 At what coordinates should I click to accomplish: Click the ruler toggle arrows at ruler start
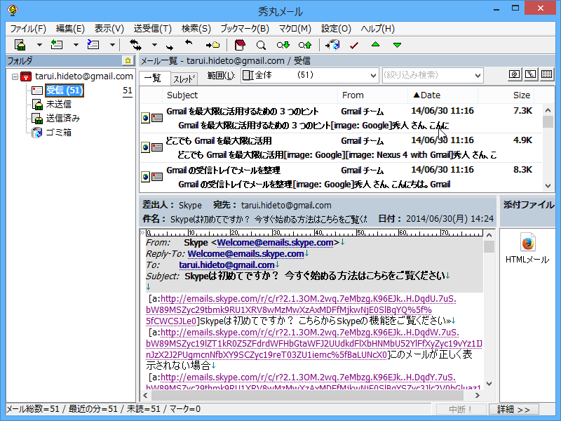(142, 233)
